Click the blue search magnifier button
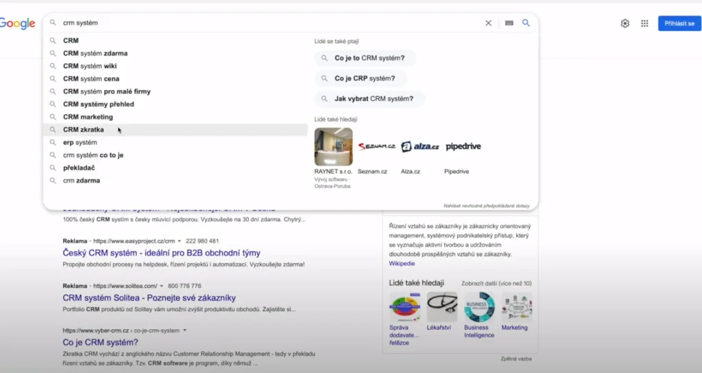The image size is (702, 373). (x=526, y=23)
